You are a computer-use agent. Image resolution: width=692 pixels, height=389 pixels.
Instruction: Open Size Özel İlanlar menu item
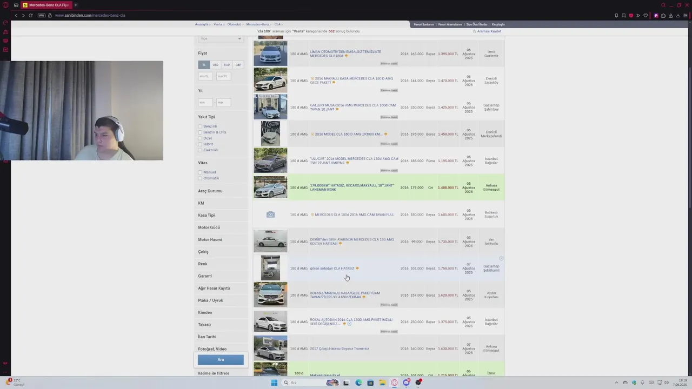tap(477, 24)
